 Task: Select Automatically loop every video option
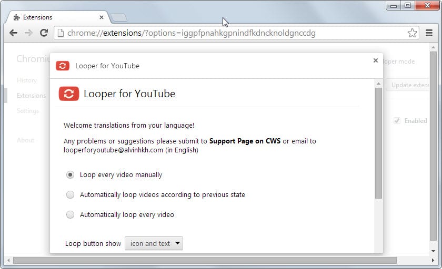[70, 214]
